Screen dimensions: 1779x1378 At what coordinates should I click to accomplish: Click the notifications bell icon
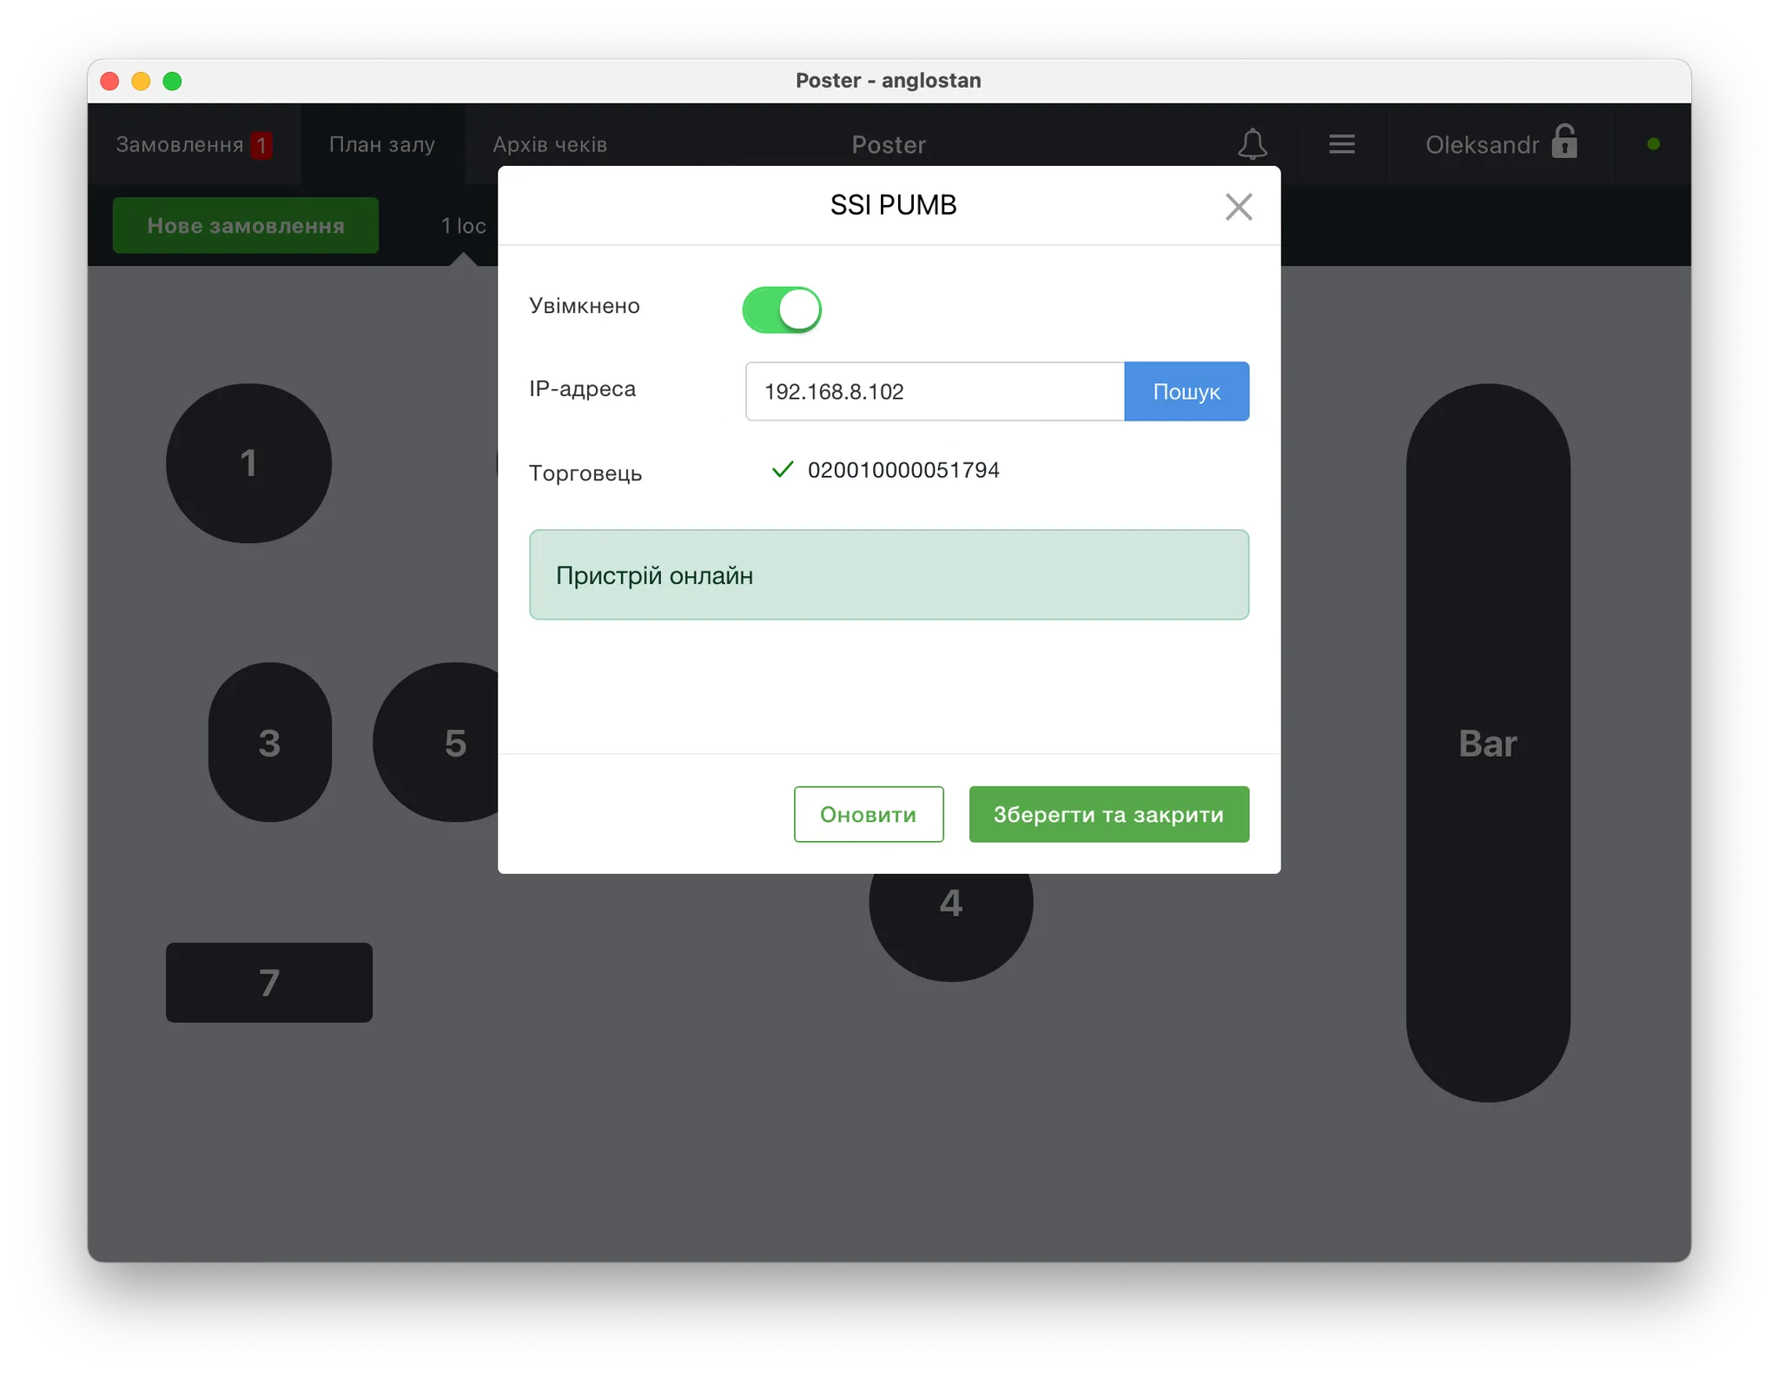(x=1252, y=144)
